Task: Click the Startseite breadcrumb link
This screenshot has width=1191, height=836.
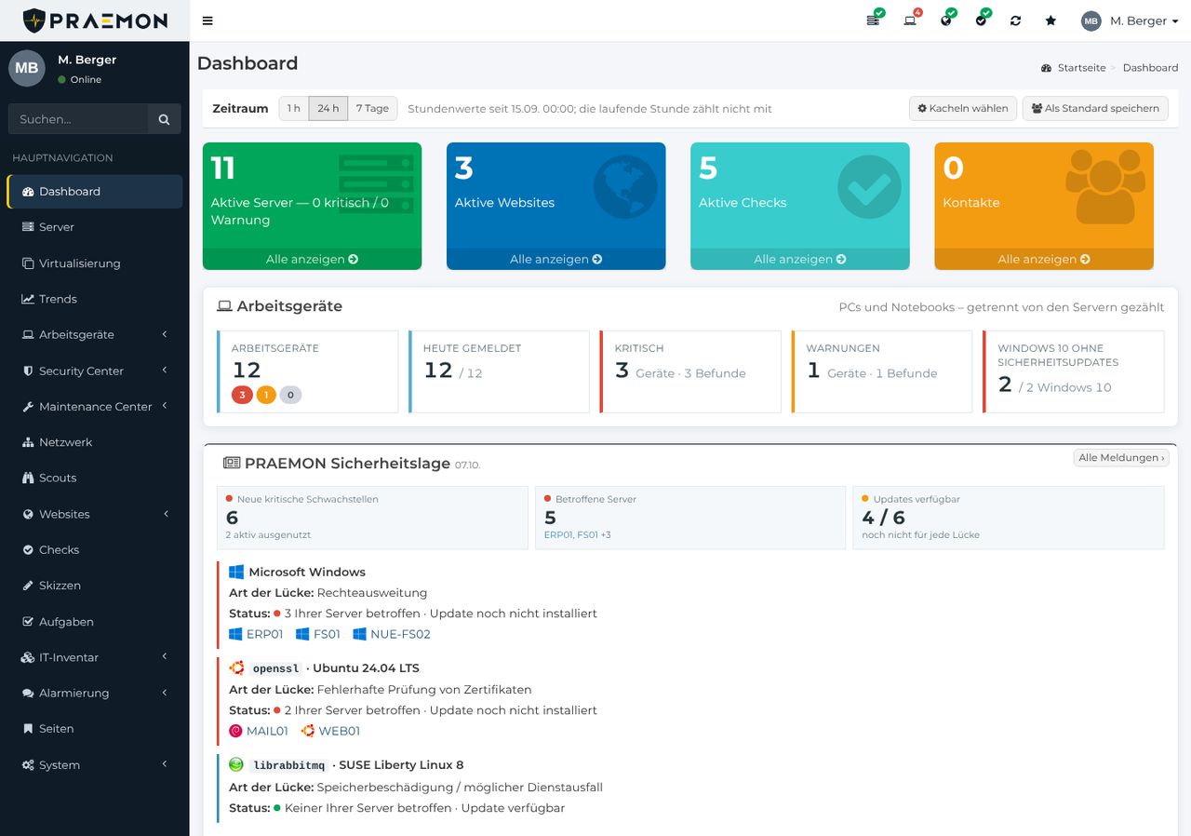Action: pyautogui.click(x=1081, y=68)
